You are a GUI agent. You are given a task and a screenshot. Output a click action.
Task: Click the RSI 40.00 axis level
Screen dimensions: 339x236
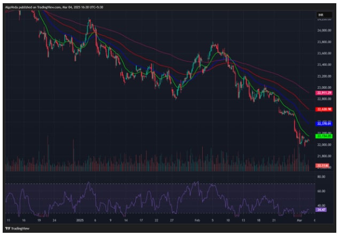(321, 205)
